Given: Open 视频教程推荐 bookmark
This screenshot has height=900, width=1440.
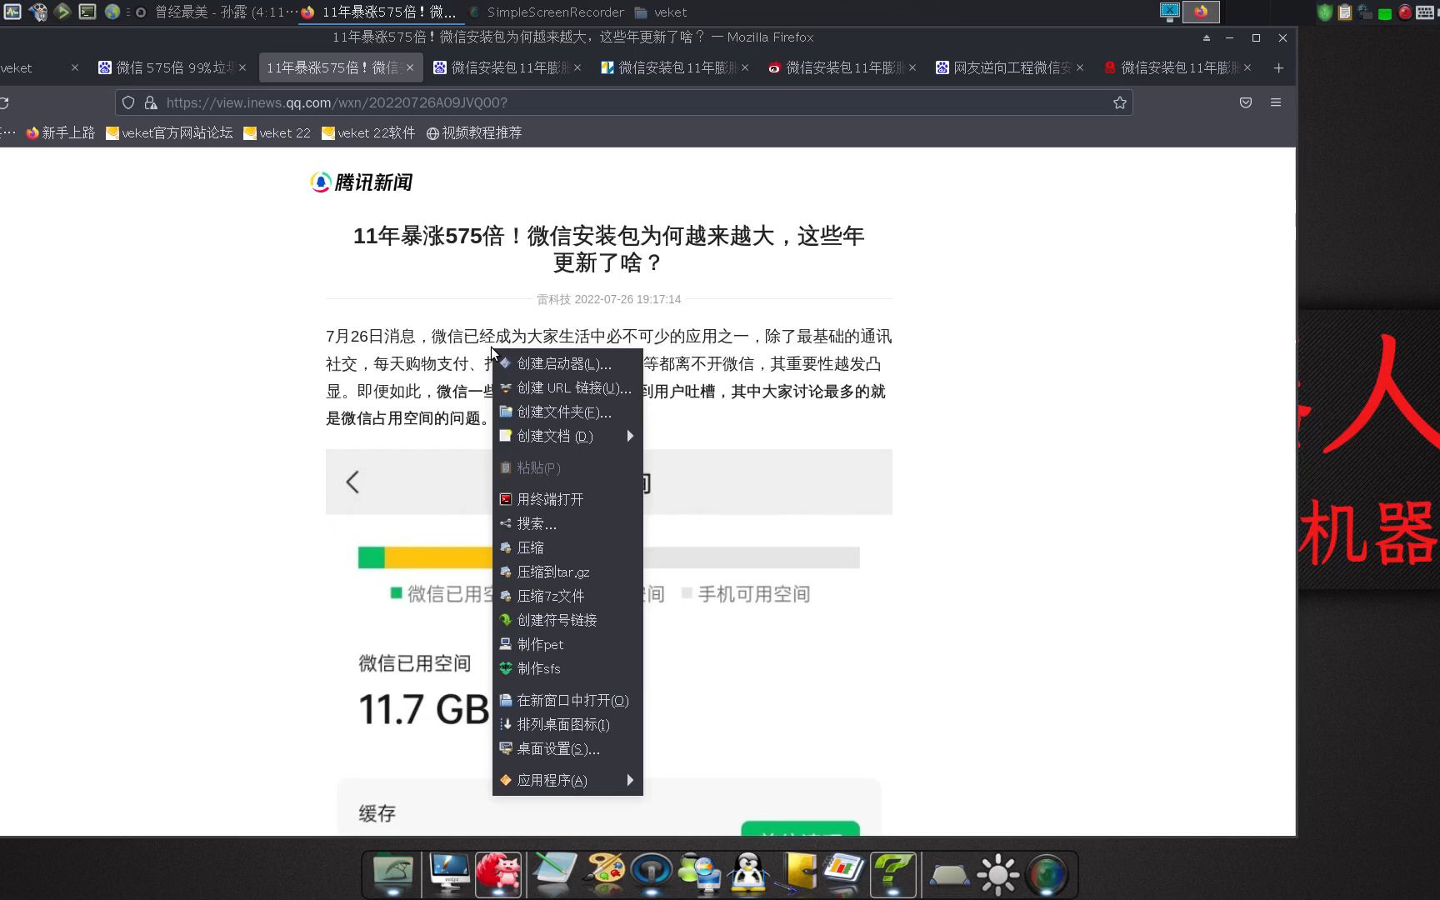Looking at the screenshot, I should 473,132.
